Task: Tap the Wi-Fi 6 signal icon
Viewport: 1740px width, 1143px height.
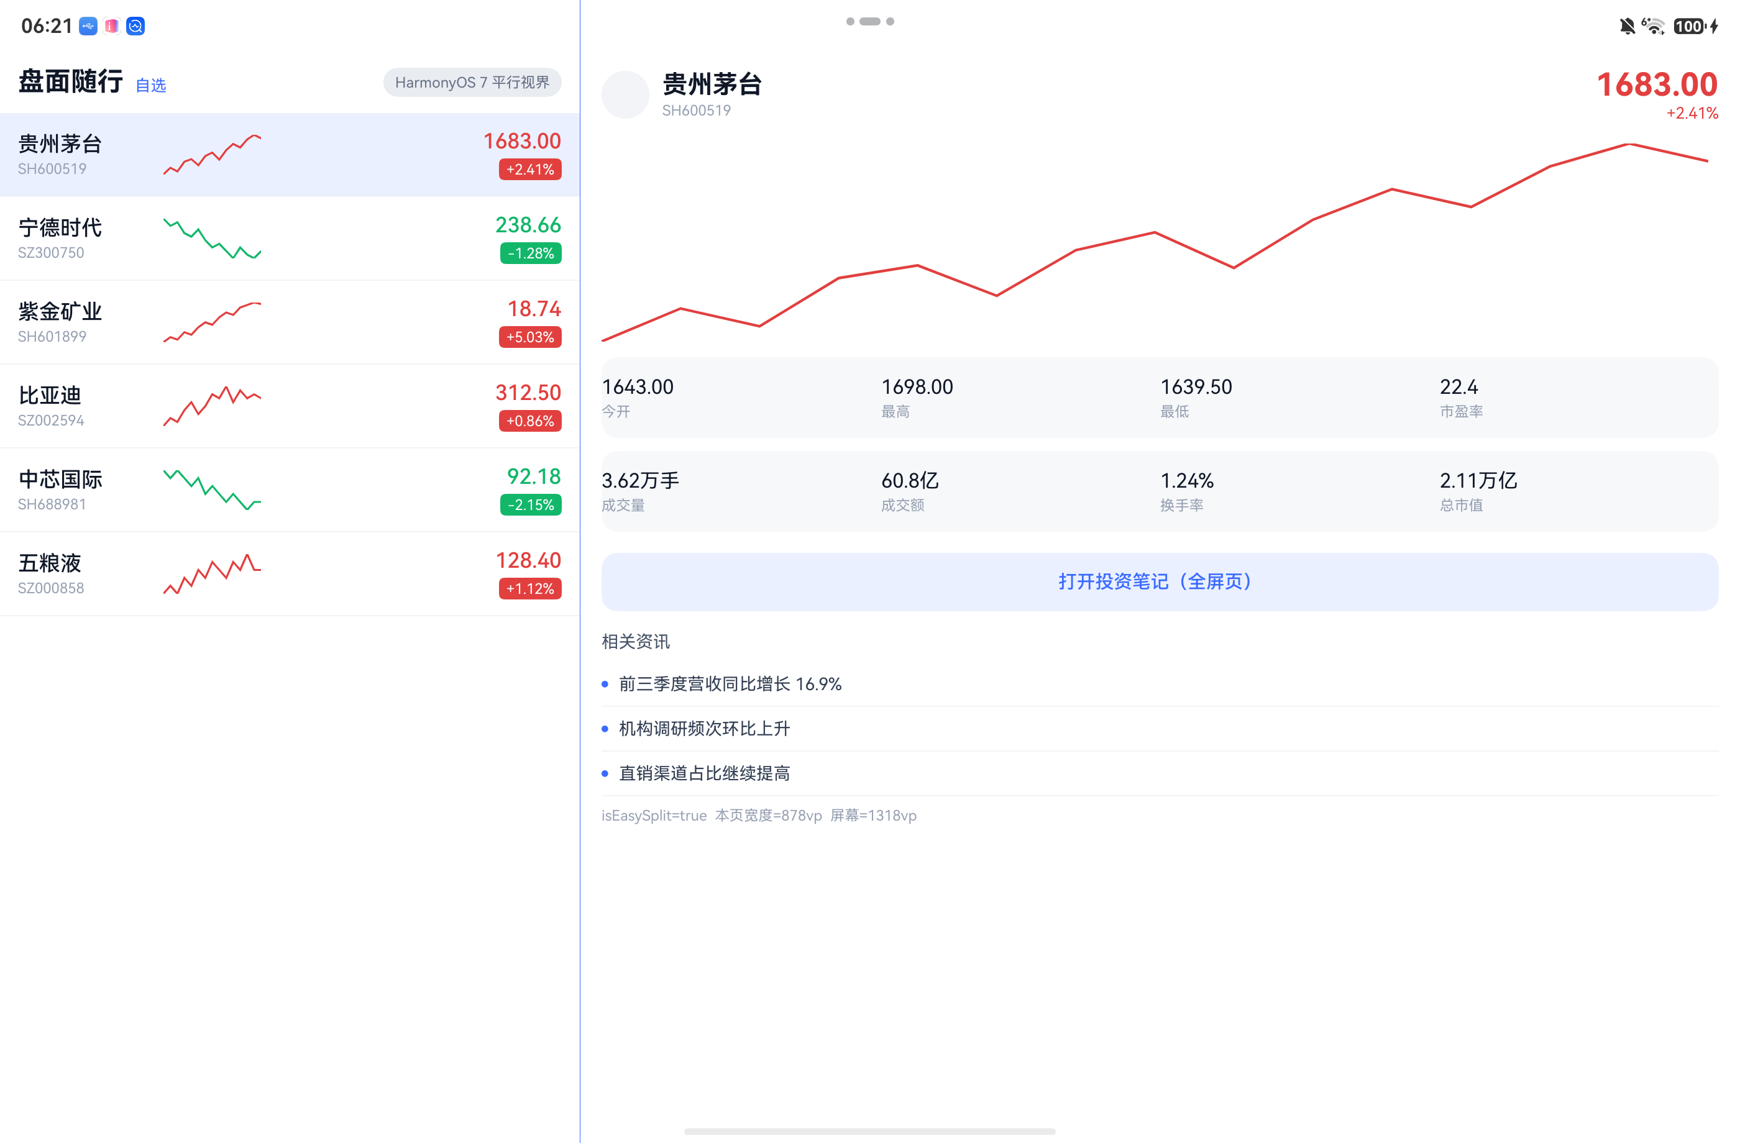Action: 1653,26
